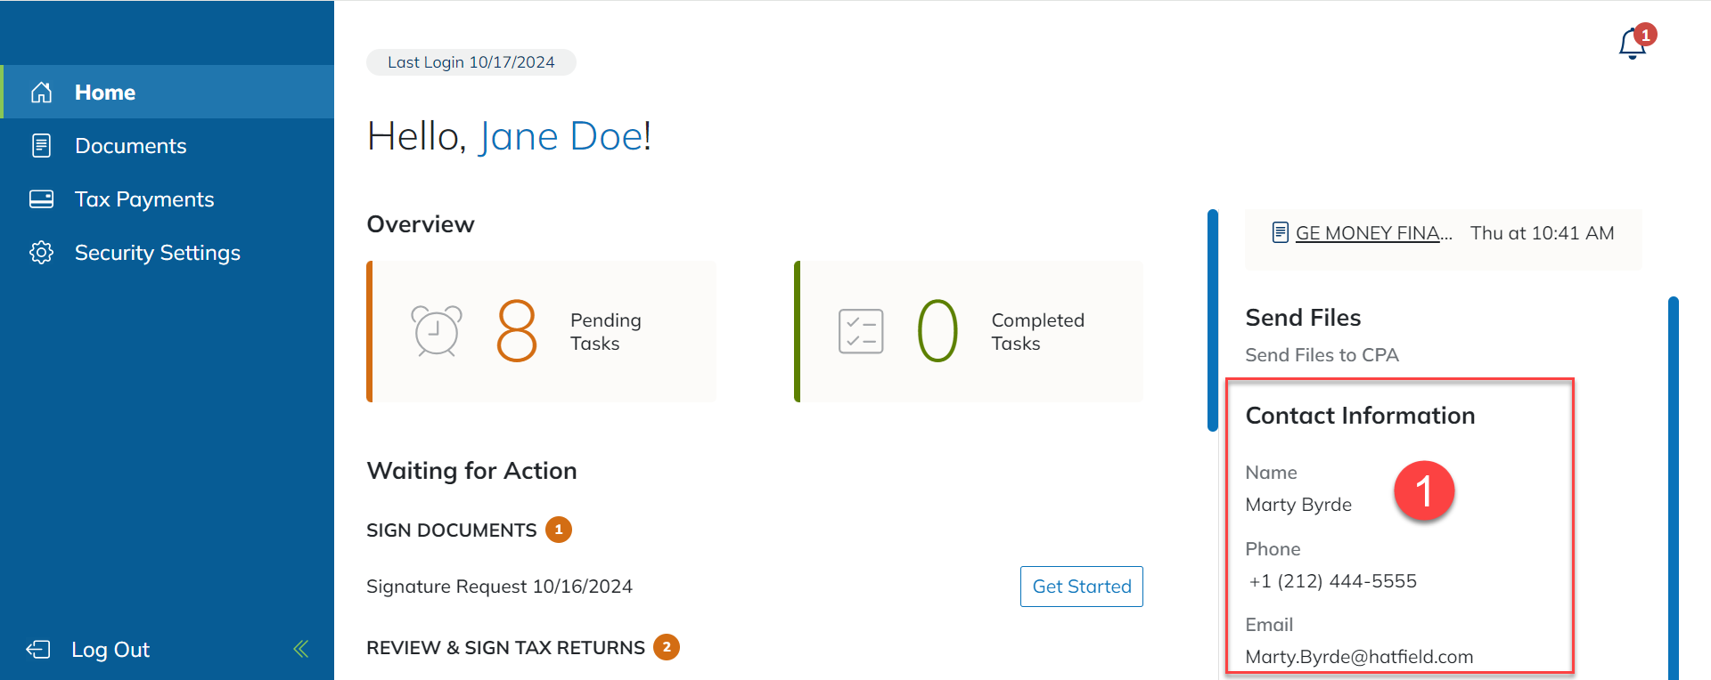Image resolution: width=1711 pixels, height=680 pixels.
Task: Open the GE MONEY FINA... file link
Action: coord(1373,233)
